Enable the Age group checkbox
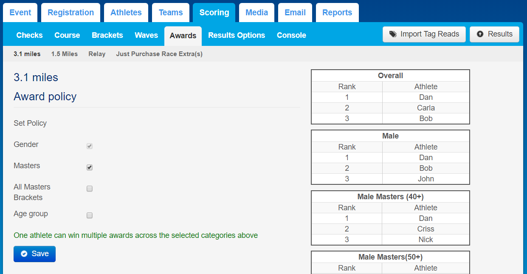527x274 pixels. (x=90, y=215)
